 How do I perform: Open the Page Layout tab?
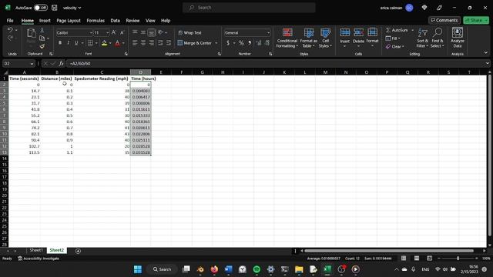click(69, 21)
